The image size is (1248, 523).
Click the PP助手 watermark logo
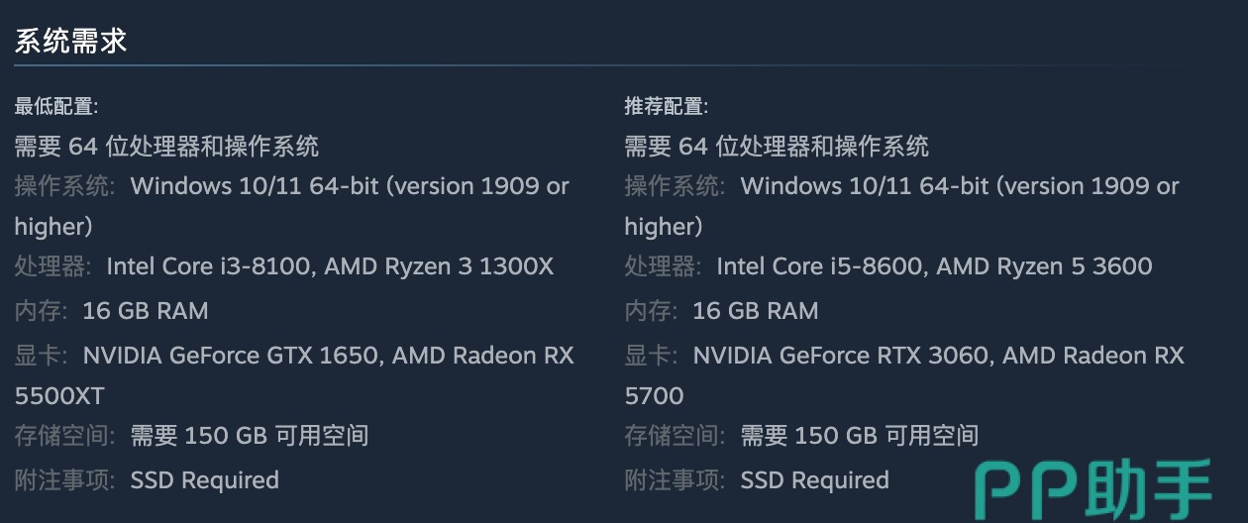(x=1093, y=489)
